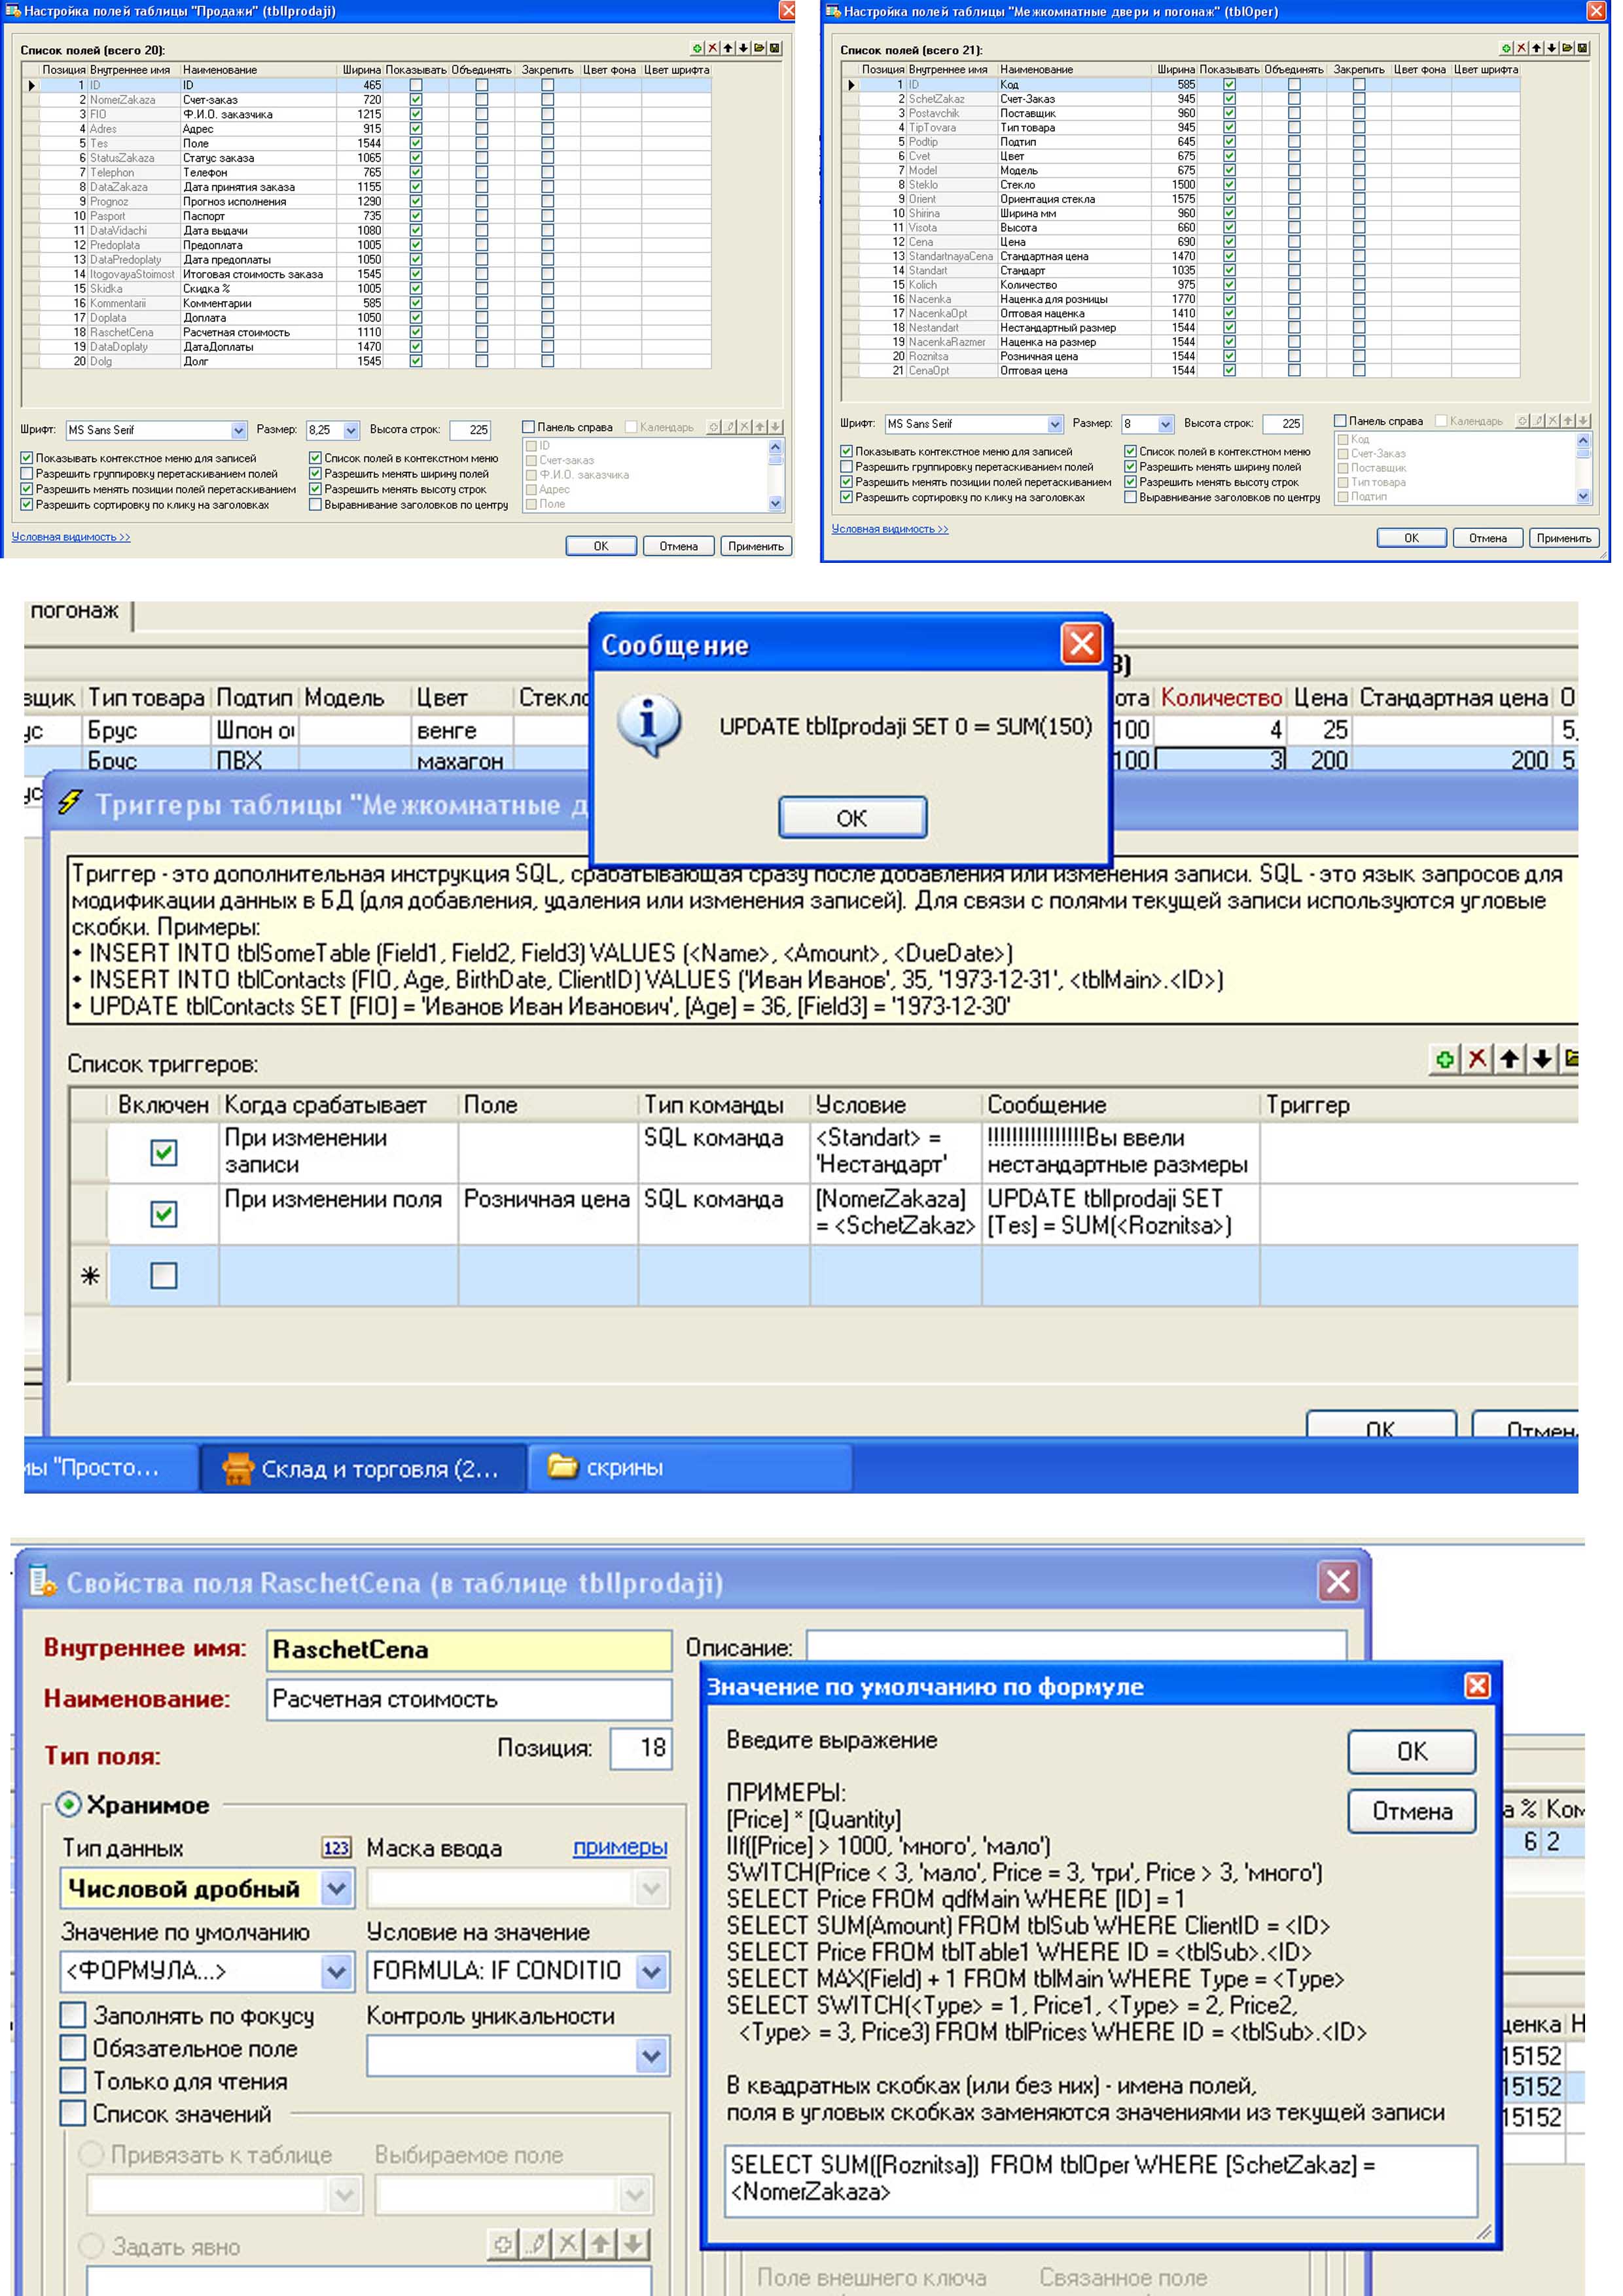Open folder icon in Продажи field list toolbar
The image size is (1623, 2296).
tap(759, 48)
